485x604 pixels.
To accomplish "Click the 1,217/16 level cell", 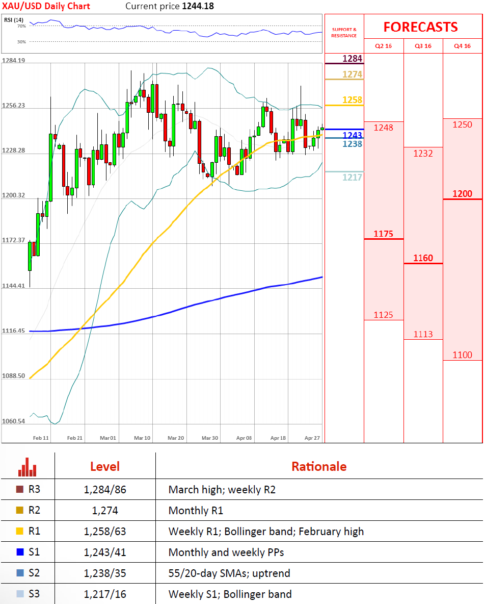I will tap(105, 594).
